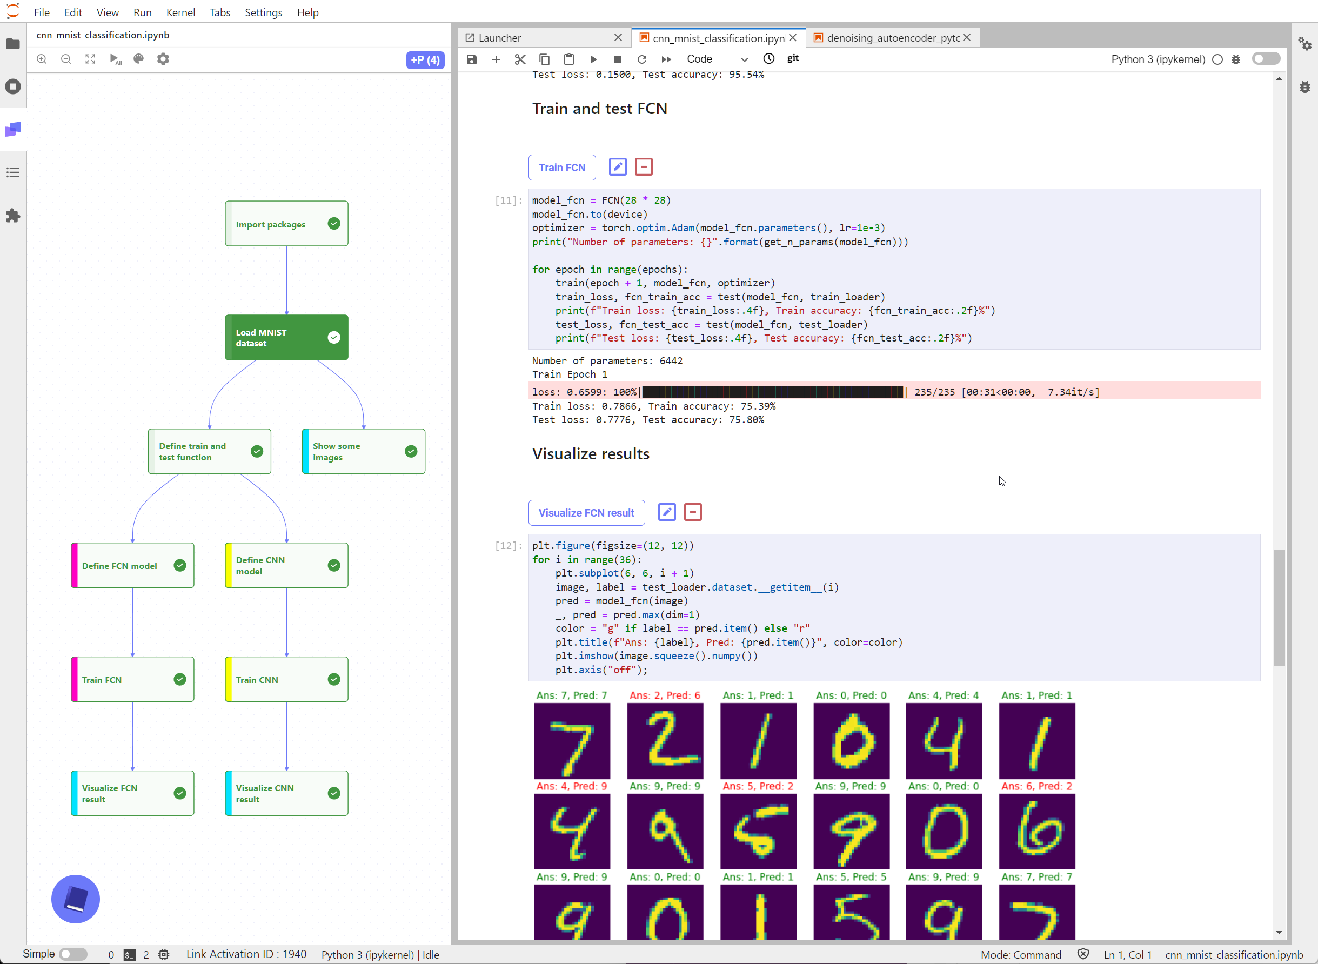Open the extension manager puzzle icon
Image resolution: width=1318 pixels, height=964 pixels.
(x=13, y=216)
